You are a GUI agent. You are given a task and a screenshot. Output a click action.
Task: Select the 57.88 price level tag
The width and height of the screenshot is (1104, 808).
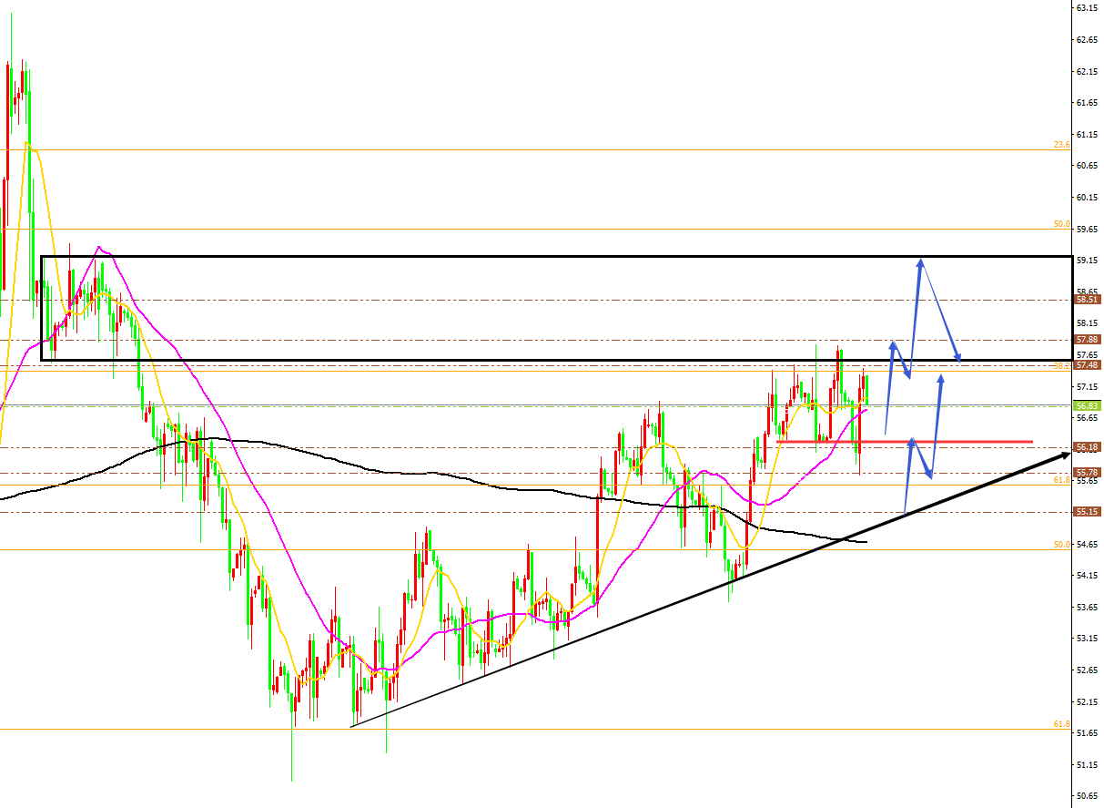coord(1088,339)
